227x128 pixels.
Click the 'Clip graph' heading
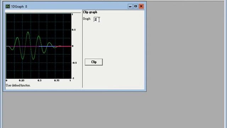tap(90, 12)
